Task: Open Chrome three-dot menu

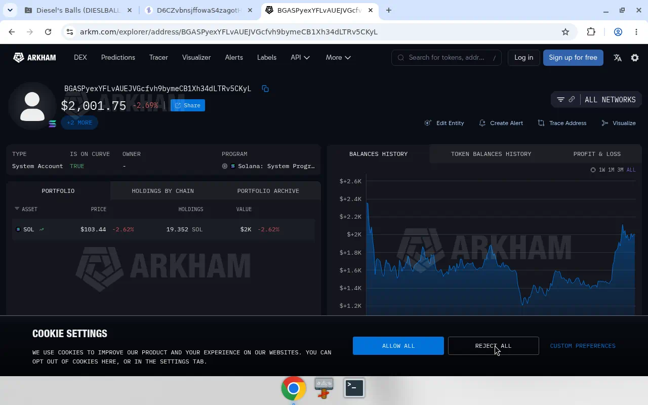Action: click(636, 32)
